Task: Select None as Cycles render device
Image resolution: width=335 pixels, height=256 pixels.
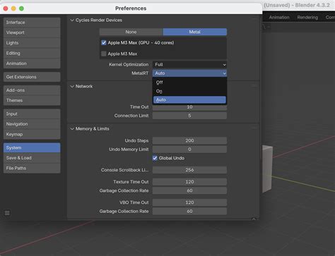Action: coord(131,32)
